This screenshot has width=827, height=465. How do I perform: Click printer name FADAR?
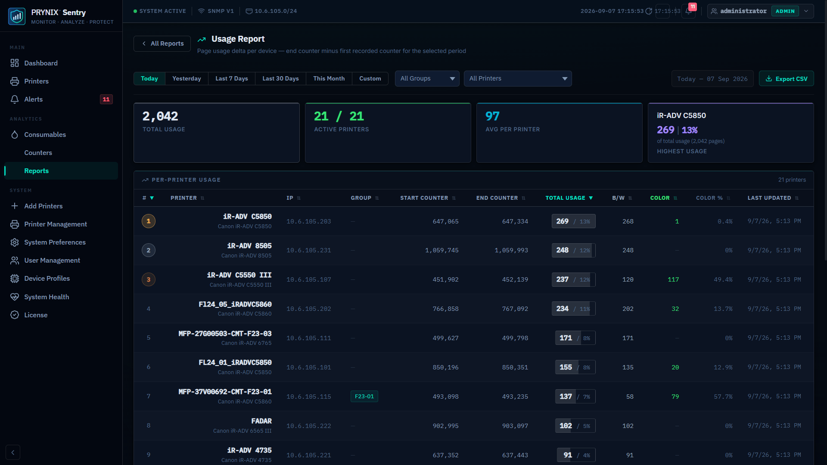click(x=261, y=421)
